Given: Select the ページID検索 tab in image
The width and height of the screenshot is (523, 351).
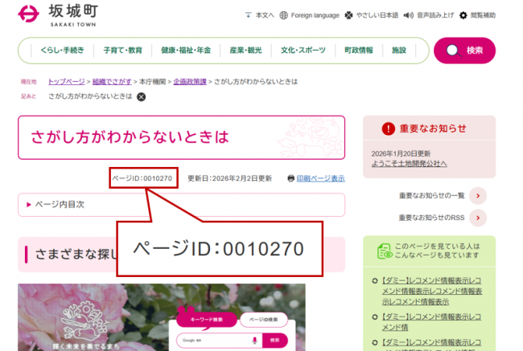Looking at the screenshot, I should point(263,320).
